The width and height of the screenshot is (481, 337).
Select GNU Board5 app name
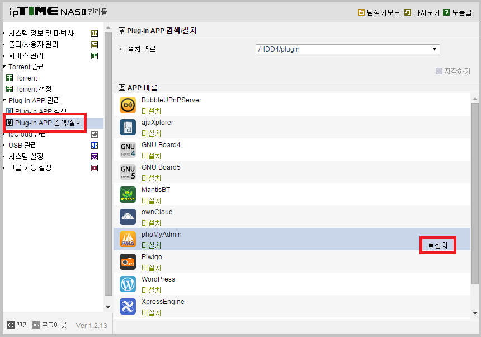[x=161, y=167]
